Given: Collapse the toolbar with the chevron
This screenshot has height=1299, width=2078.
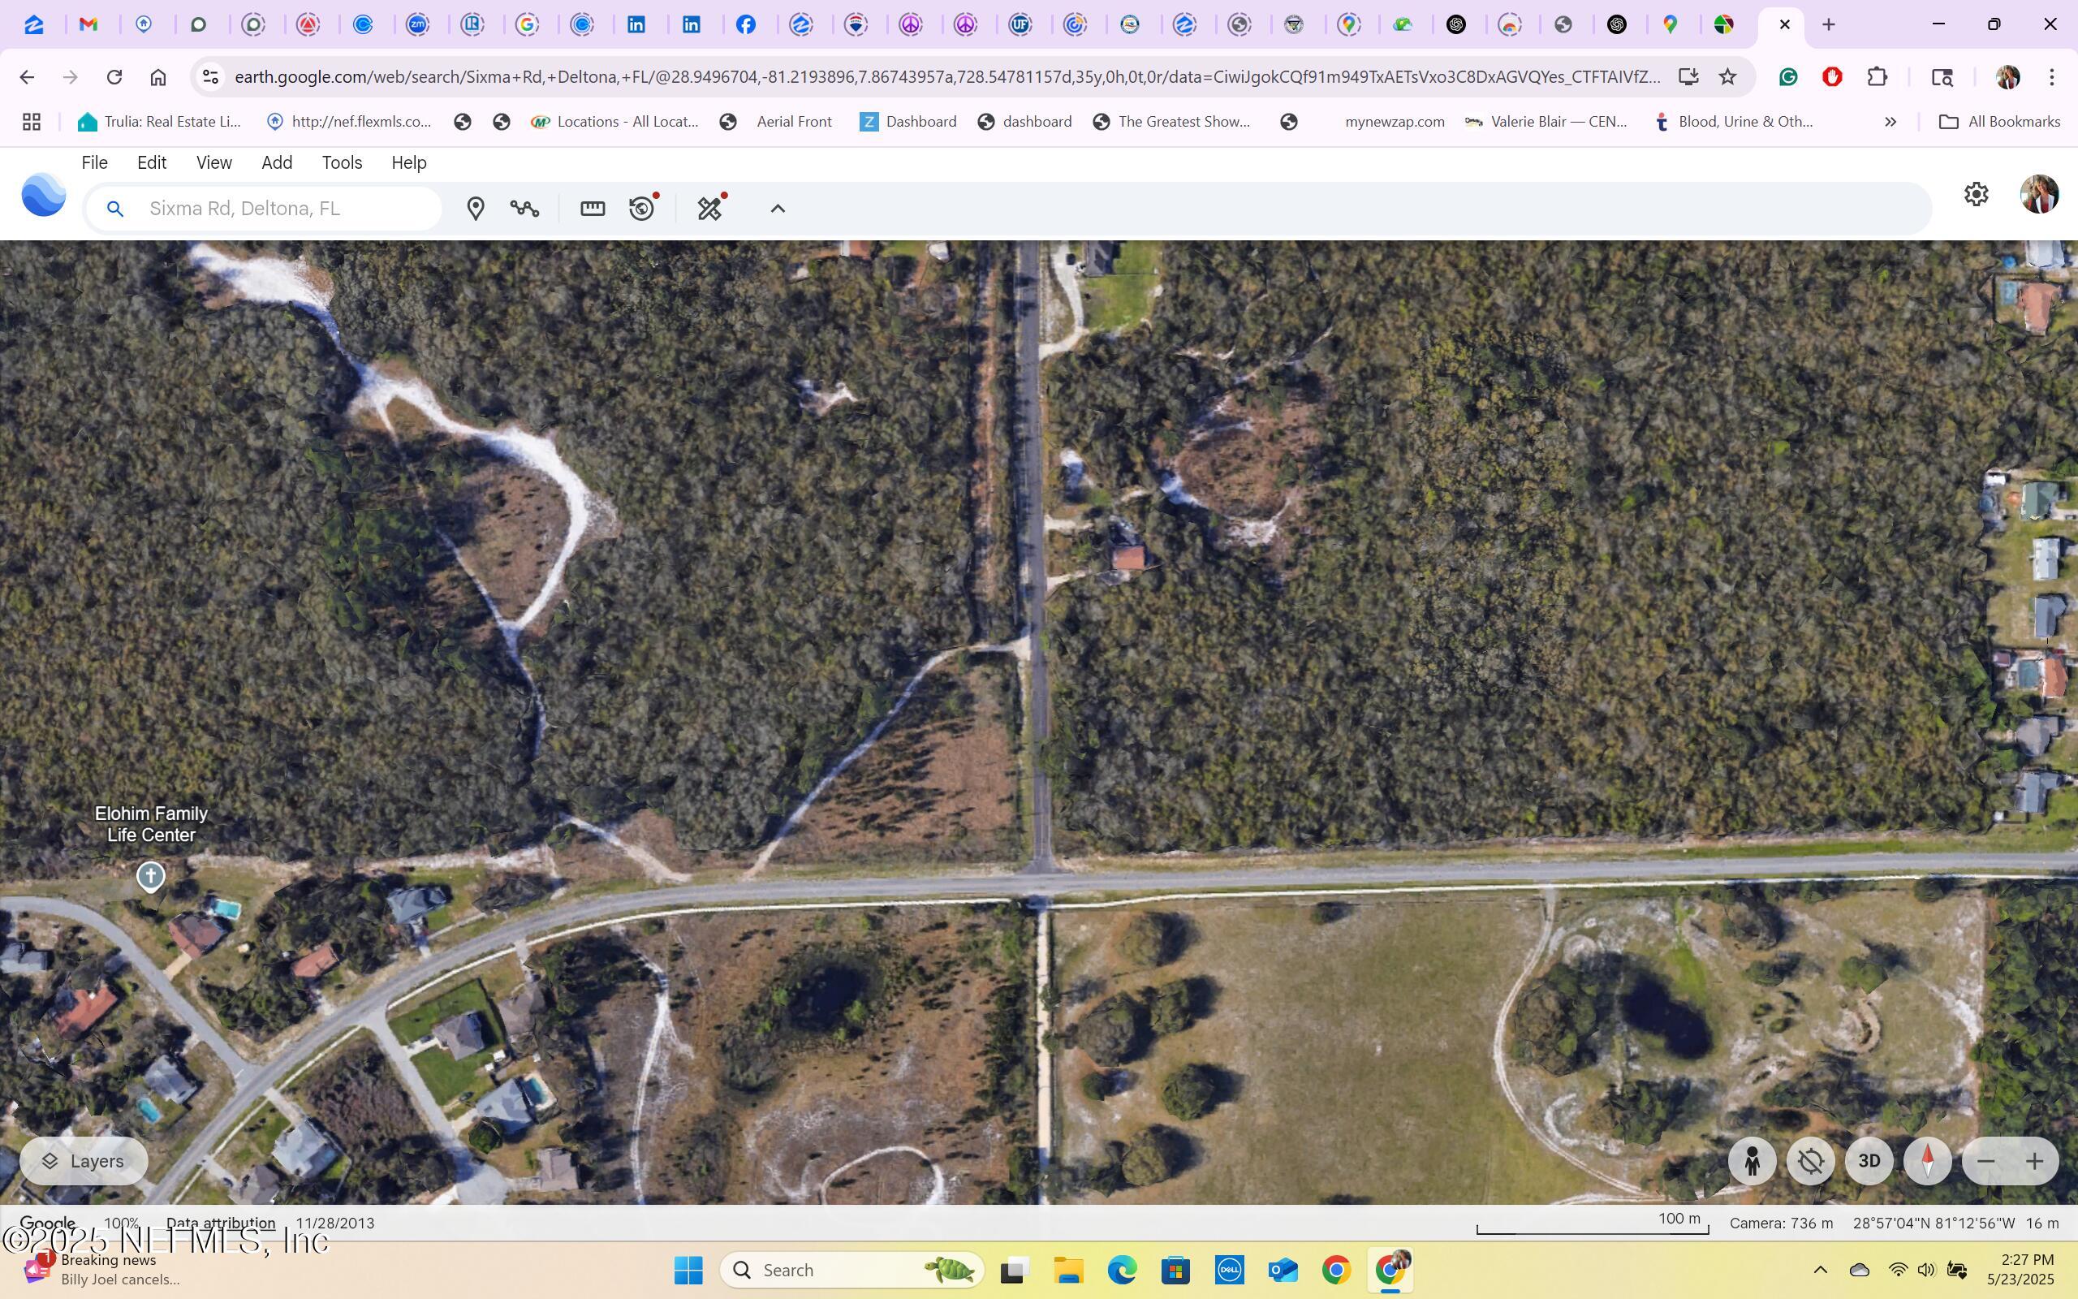Looking at the screenshot, I should tap(776, 208).
